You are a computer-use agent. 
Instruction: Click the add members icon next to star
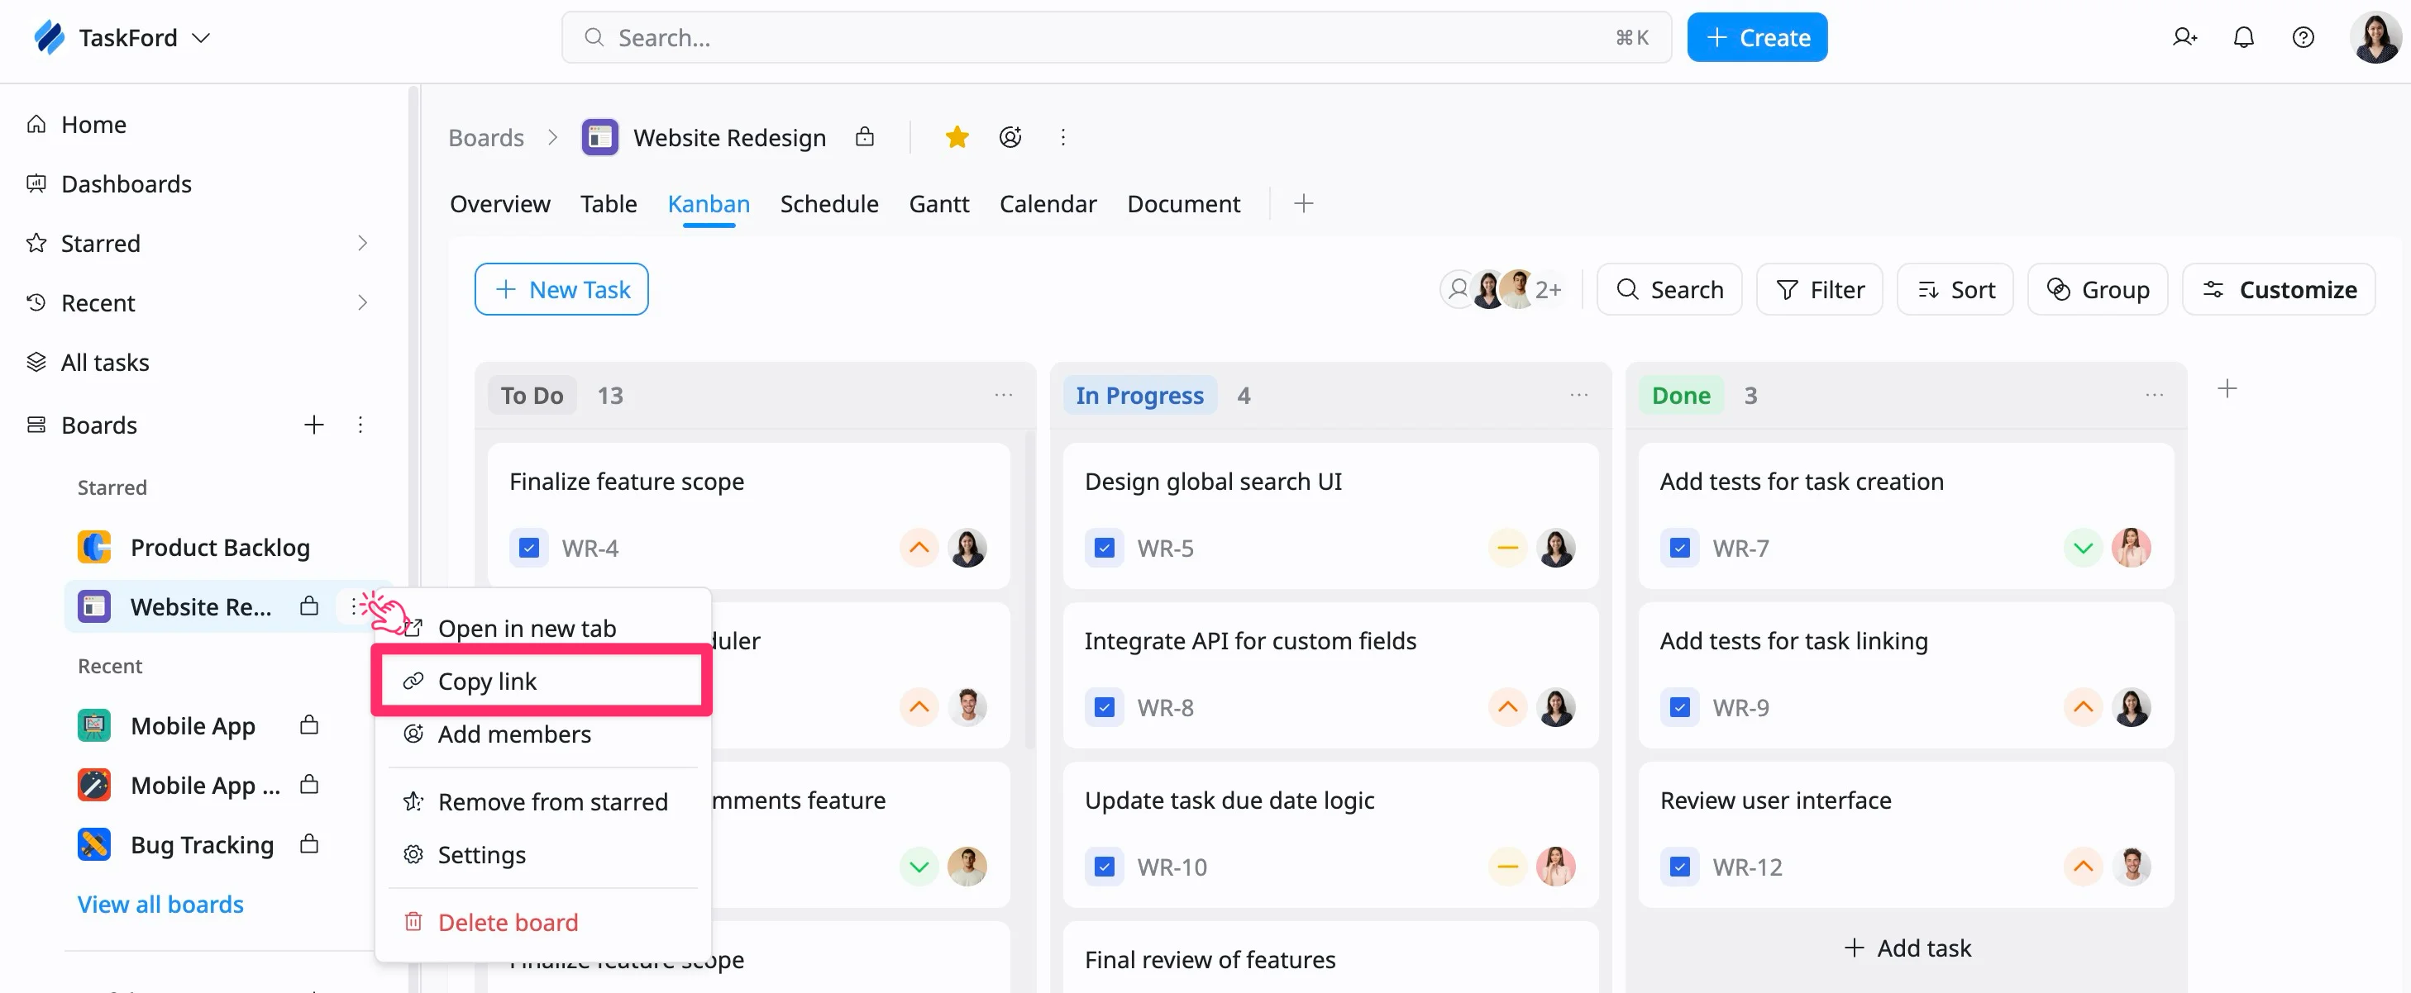pos(1010,137)
